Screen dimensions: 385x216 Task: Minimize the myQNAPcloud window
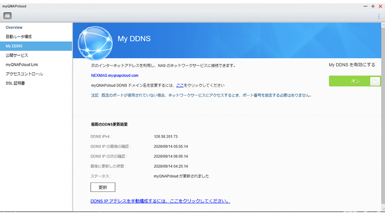365,6
